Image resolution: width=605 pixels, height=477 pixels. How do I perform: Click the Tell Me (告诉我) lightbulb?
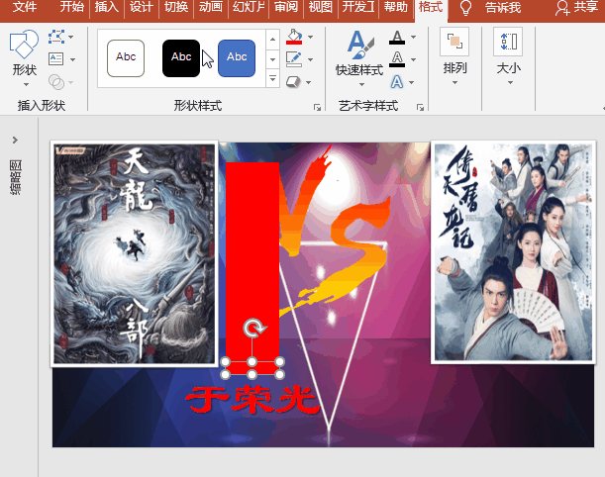click(465, 8)
